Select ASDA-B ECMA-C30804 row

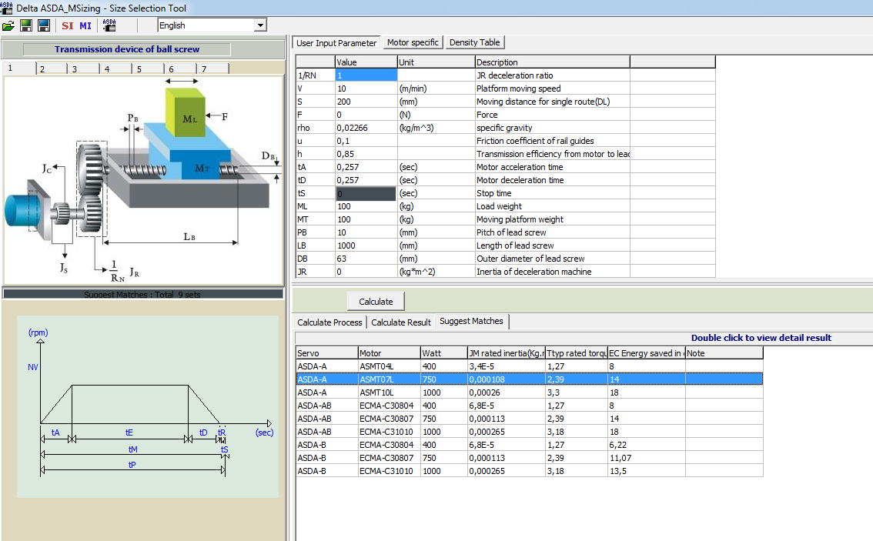point(530,445)
